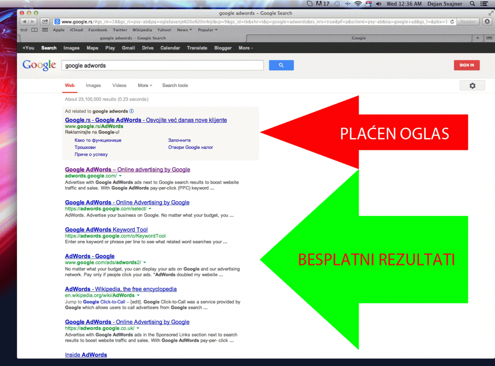This screenshot has width=495, height=366.
Task: Click the Safari address bar URL
Action: point(254,22)
